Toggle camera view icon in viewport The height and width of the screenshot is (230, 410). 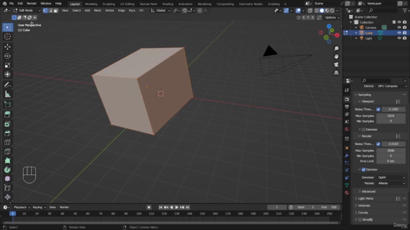tap(336, 65)
